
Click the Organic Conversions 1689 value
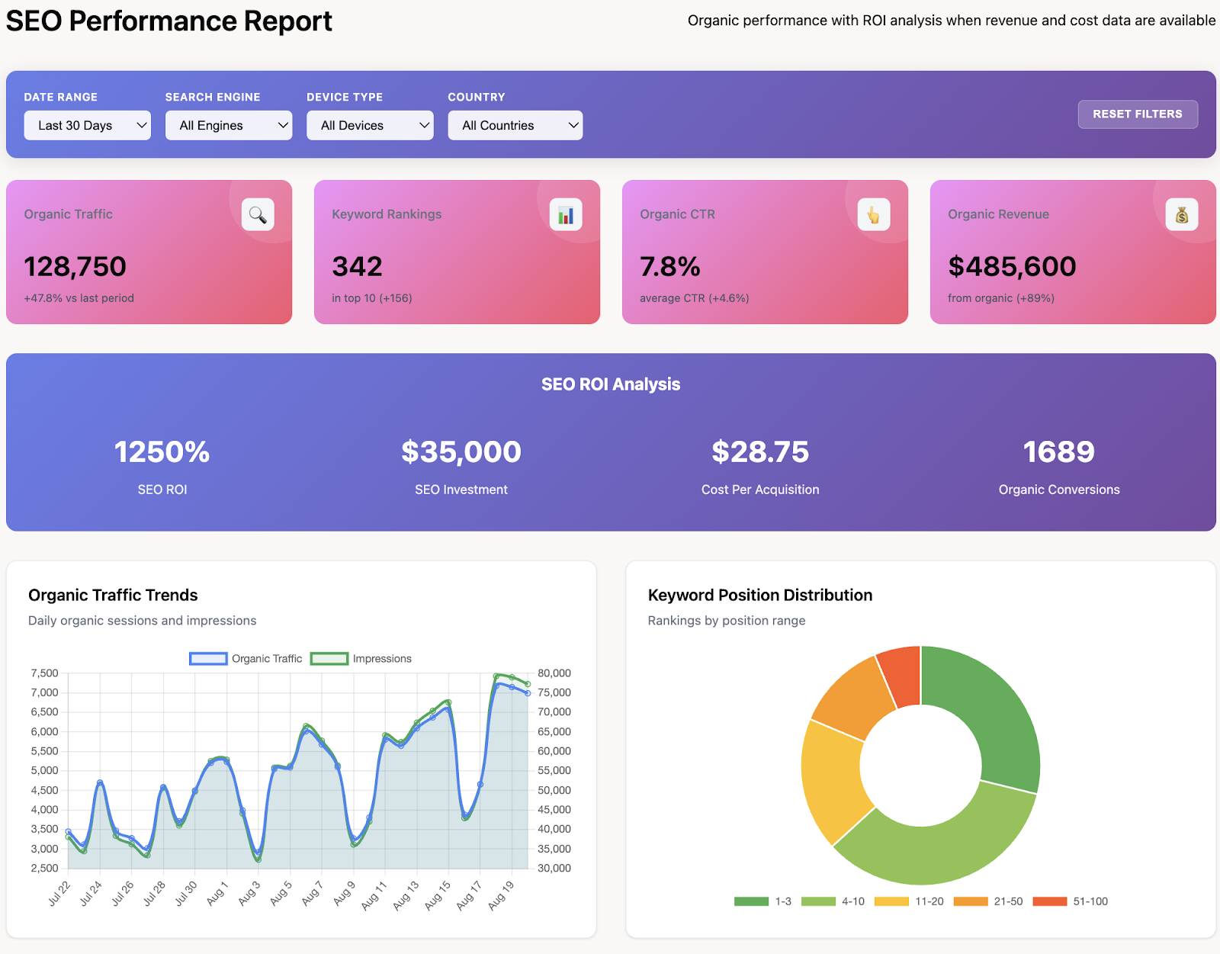[1058, 452]
